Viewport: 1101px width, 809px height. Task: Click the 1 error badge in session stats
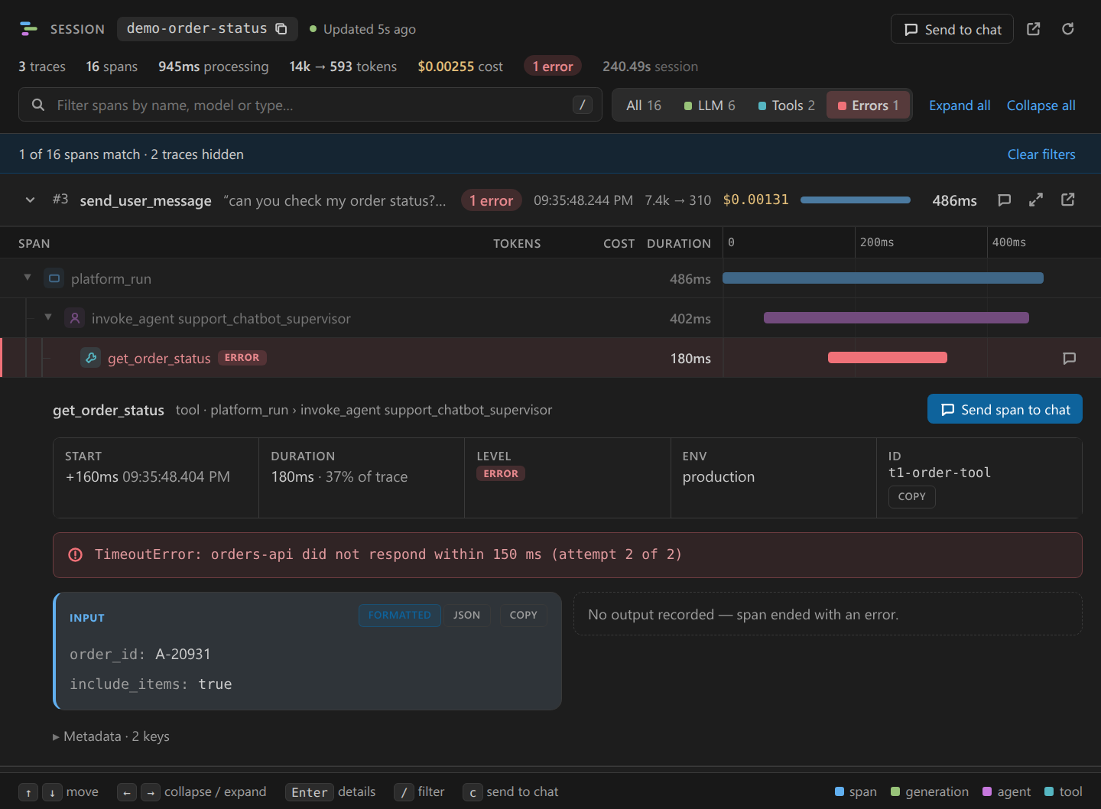tap(553, 67)
